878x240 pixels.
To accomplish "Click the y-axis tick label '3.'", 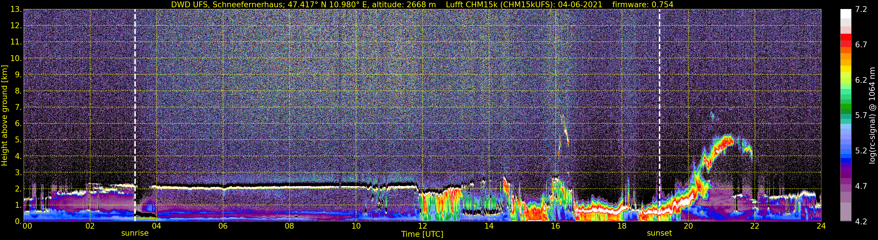I will (18, 172).
